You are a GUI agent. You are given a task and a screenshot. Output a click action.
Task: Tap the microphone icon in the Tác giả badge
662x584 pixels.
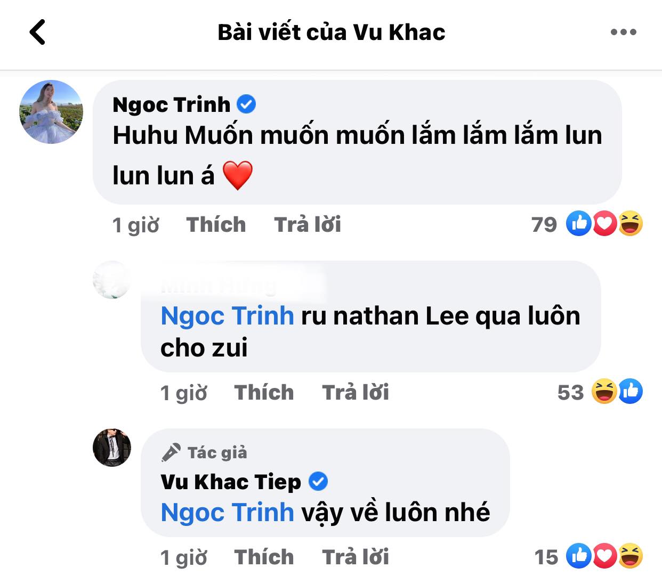[x=170, y=452]
